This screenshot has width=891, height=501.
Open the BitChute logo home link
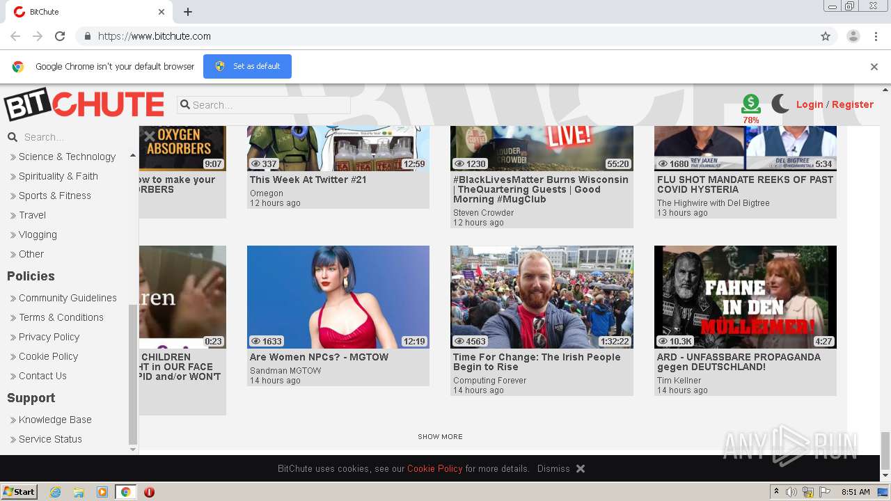[x=84, y=104]
